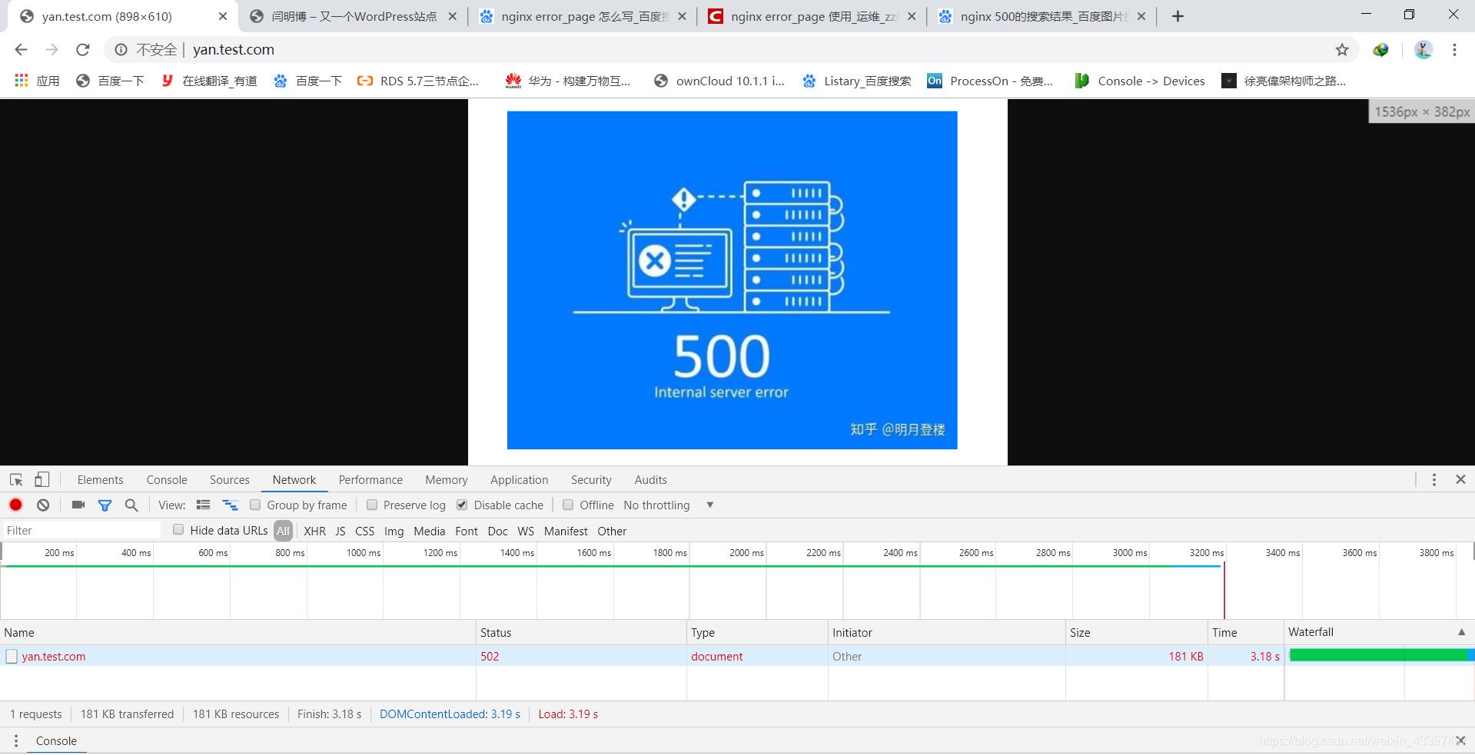Image resolution: width=1475 pixels, height=755 pixels.
Task: Click the browser back arrow
Action: (x=21, y=49)
